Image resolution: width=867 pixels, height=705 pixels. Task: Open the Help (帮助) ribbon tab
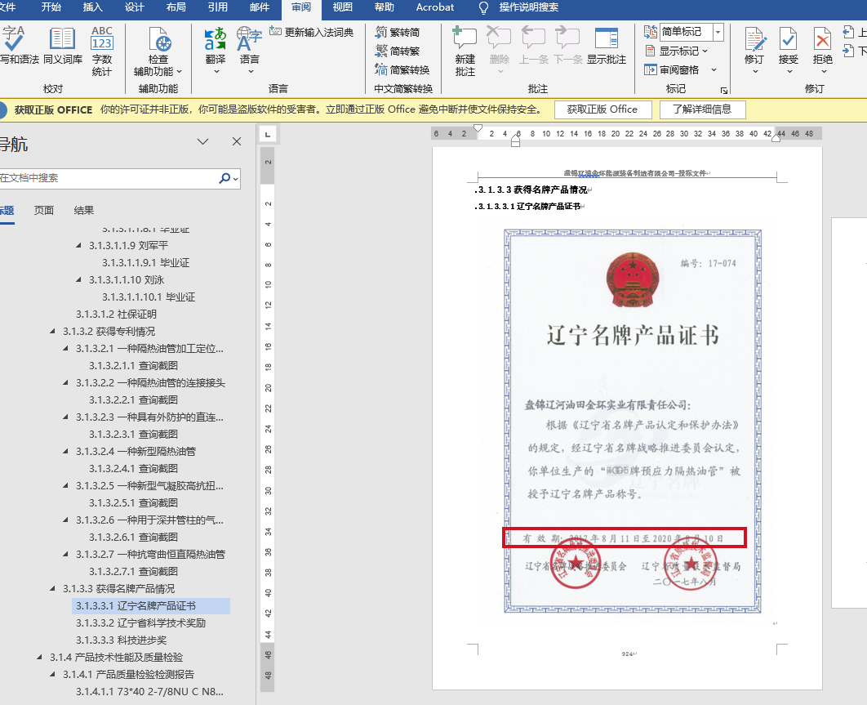click(x=385, y=7)
